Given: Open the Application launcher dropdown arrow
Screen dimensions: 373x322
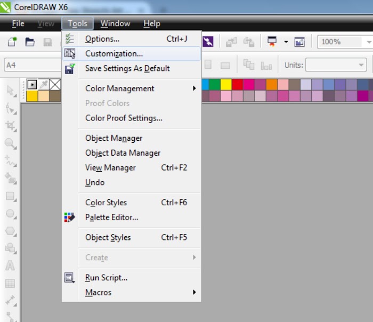Looking at the screenshot, I should click(x=286, y=42).
